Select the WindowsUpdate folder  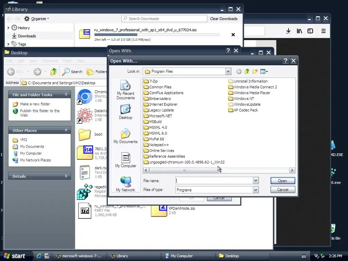point(245,104)
